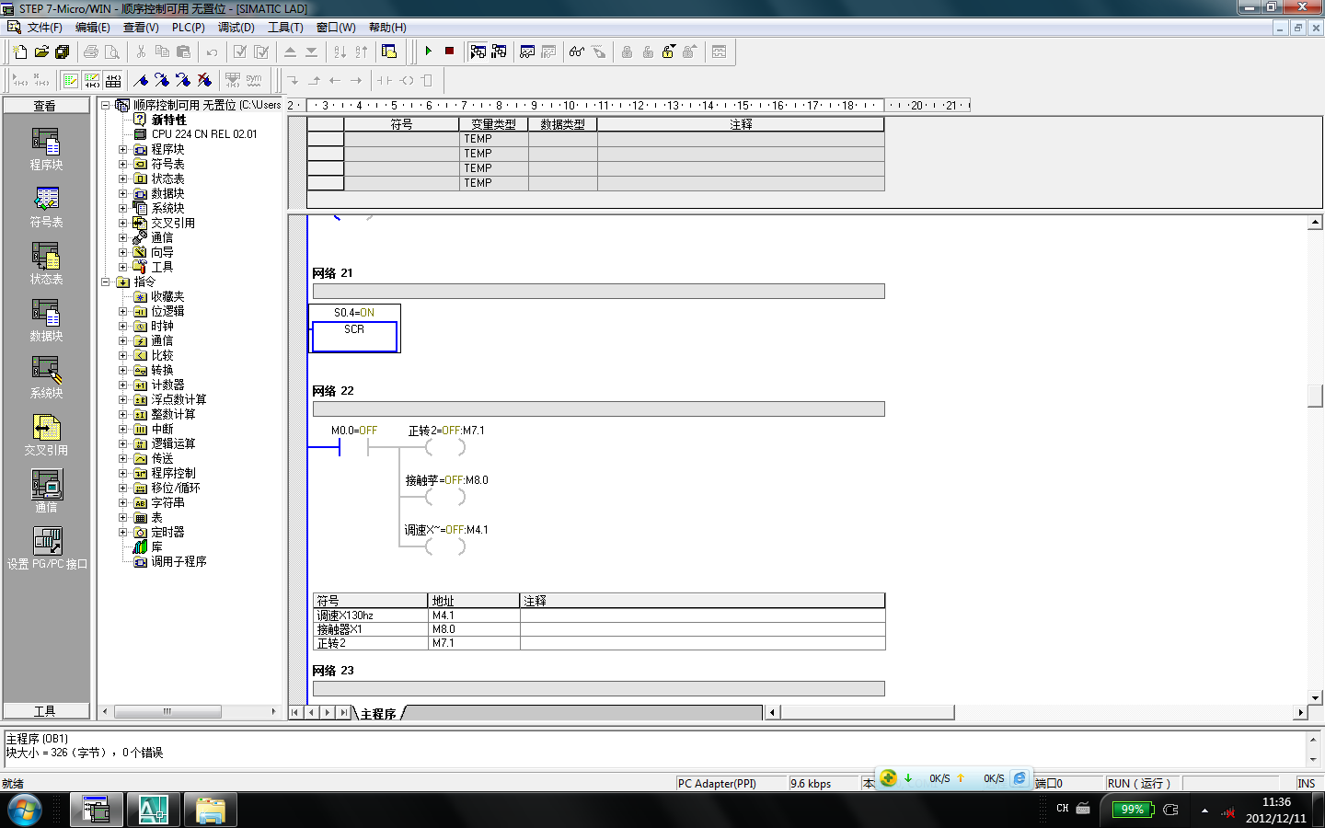Click the single read glasses icon
This screenshot has height=828, width=1325.
(577, 52)
